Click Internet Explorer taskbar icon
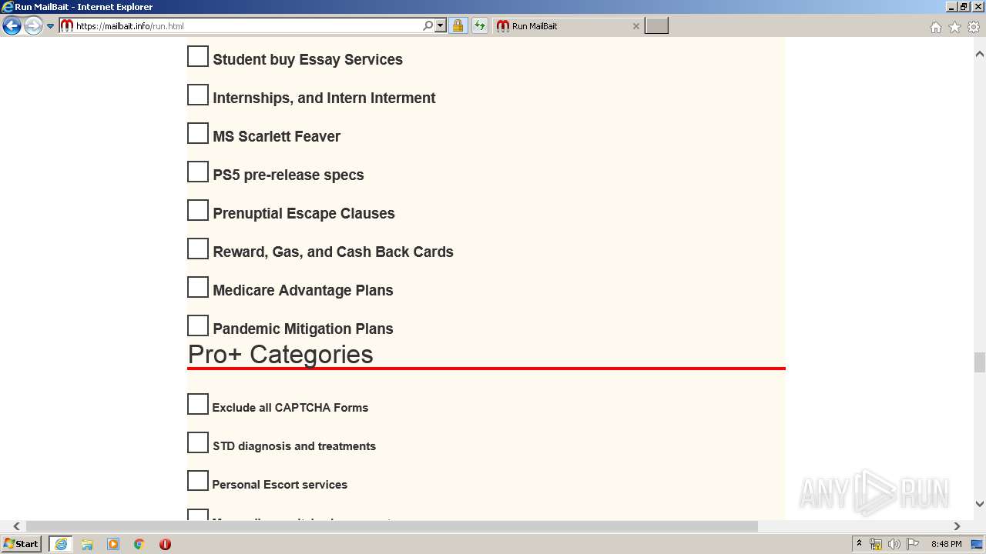This screenshot has width=986, height=554. click(x=61, y=544)
